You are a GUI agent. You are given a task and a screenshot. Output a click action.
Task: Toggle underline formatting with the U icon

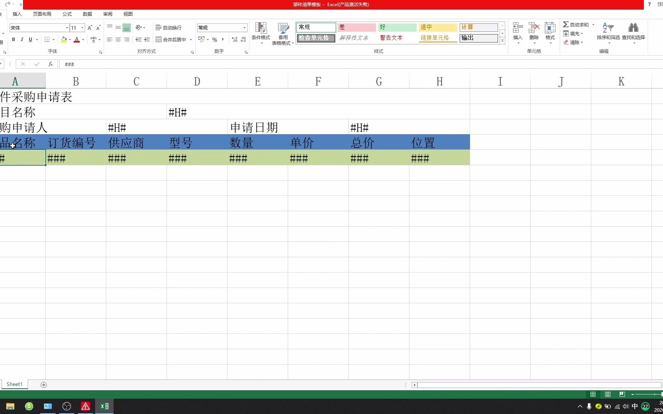[30, 39]
